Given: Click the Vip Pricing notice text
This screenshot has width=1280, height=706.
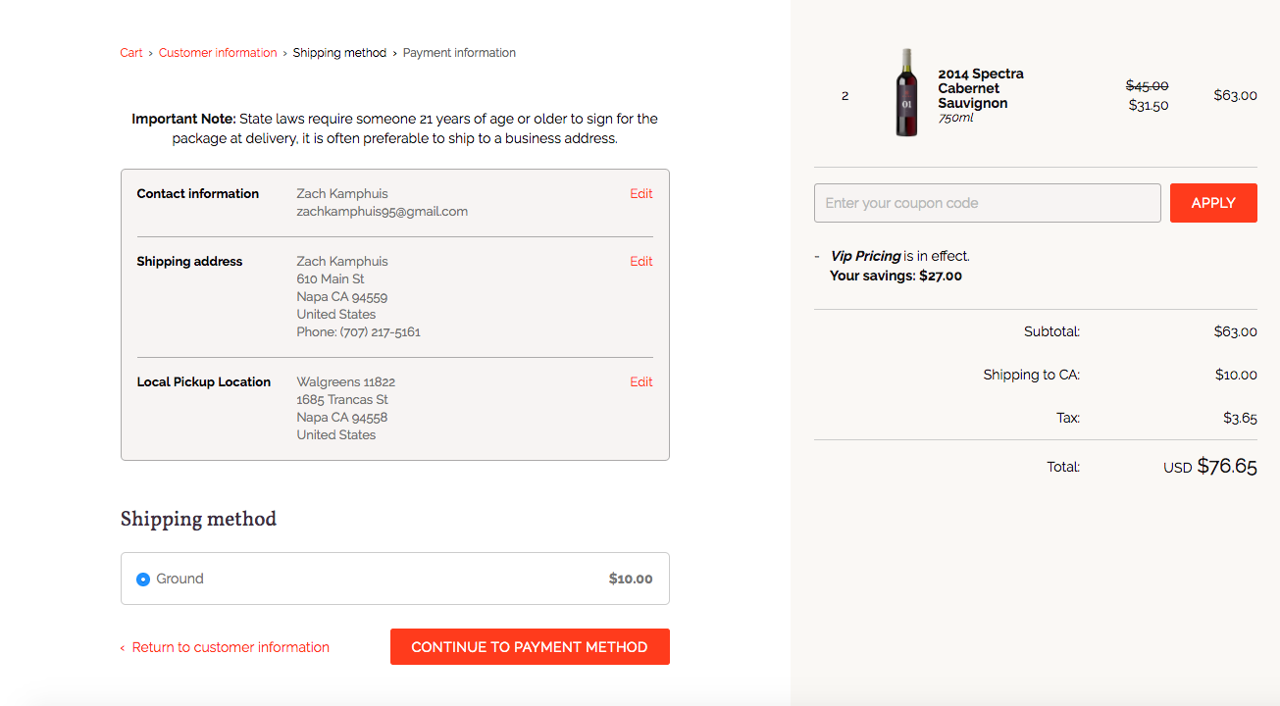Looking at the screenshot, I should (865, 256).
